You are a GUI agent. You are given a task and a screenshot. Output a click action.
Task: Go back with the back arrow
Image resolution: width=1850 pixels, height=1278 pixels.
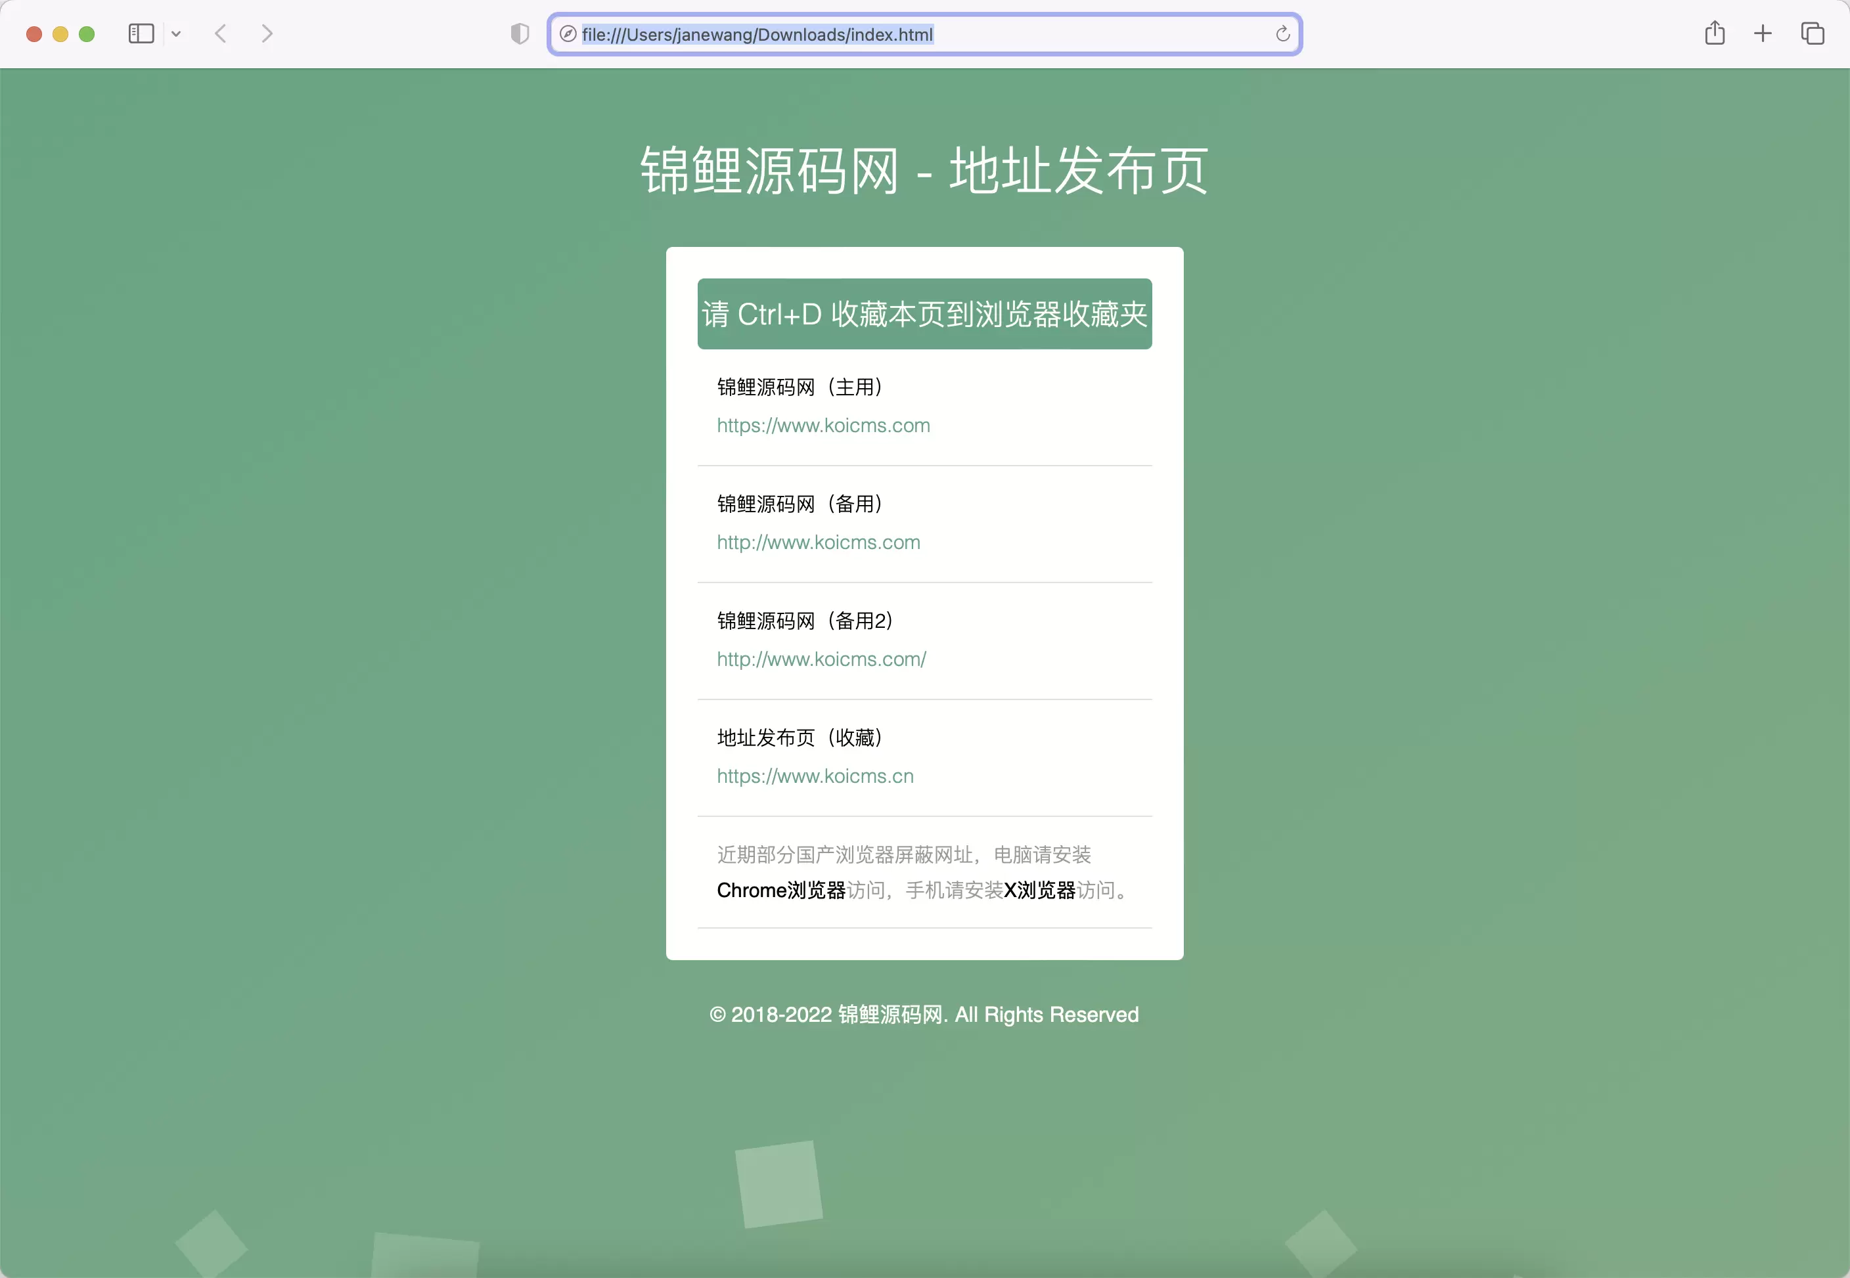pos(221,33)
